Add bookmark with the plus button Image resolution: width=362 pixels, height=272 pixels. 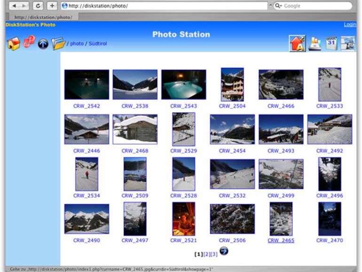pos(52,6)
